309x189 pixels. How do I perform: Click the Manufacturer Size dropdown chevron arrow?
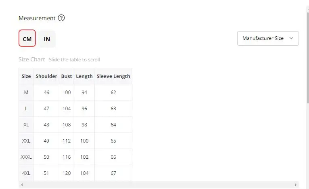tap(291, 38)
